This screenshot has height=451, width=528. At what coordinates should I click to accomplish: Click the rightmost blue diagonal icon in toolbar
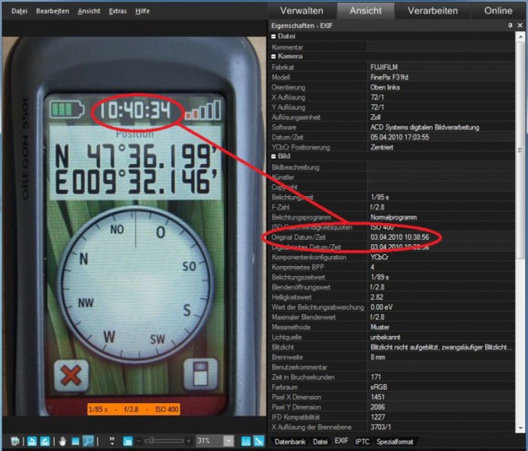(x=259, y=441)
